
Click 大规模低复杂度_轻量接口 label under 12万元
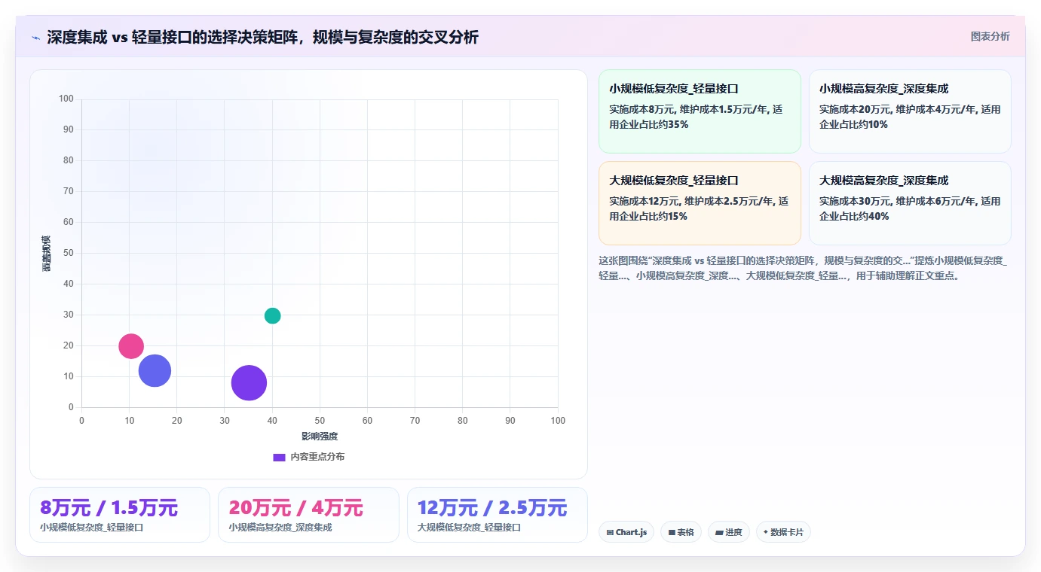point(469,528)
